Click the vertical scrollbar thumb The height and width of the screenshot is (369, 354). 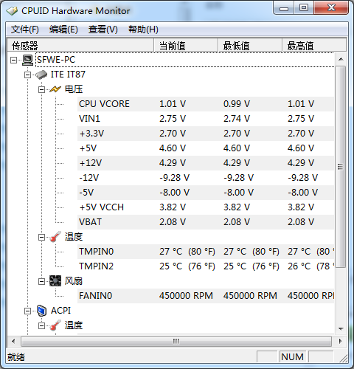click(341, 167)
